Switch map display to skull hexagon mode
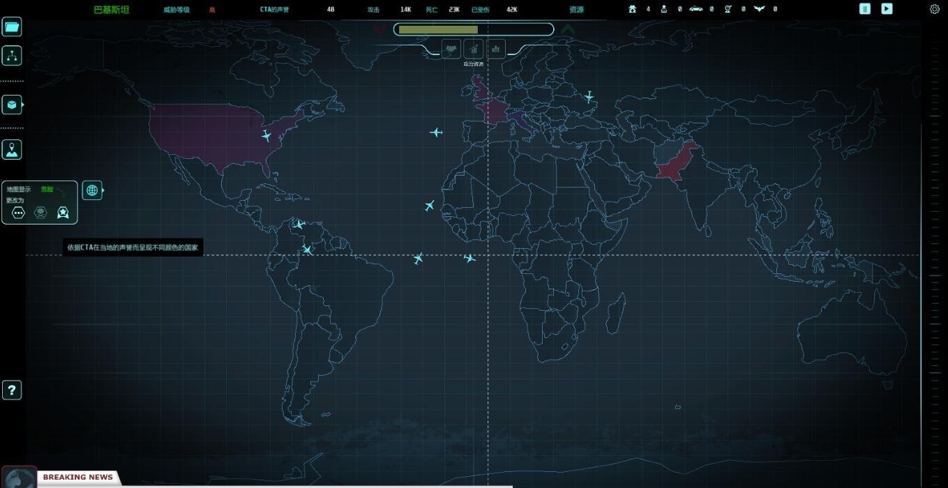 tap(40, 213)
